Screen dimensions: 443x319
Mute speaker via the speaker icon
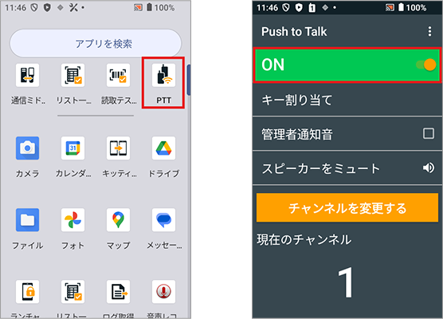(429, 168)
